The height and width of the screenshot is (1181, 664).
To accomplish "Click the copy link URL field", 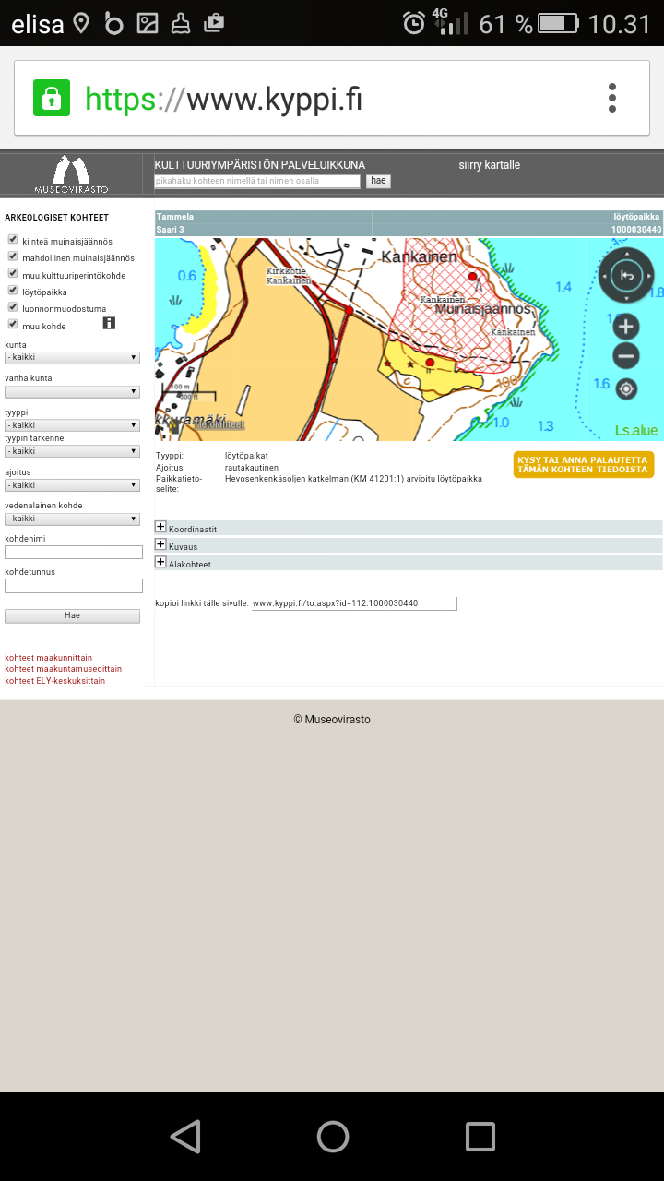I will (354, 603).
